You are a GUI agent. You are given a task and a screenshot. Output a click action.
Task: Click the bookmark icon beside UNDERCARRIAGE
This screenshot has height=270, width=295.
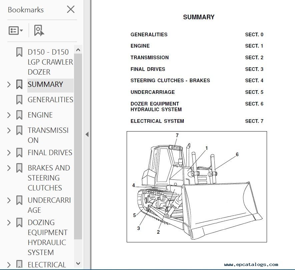[x=19, y=200]
